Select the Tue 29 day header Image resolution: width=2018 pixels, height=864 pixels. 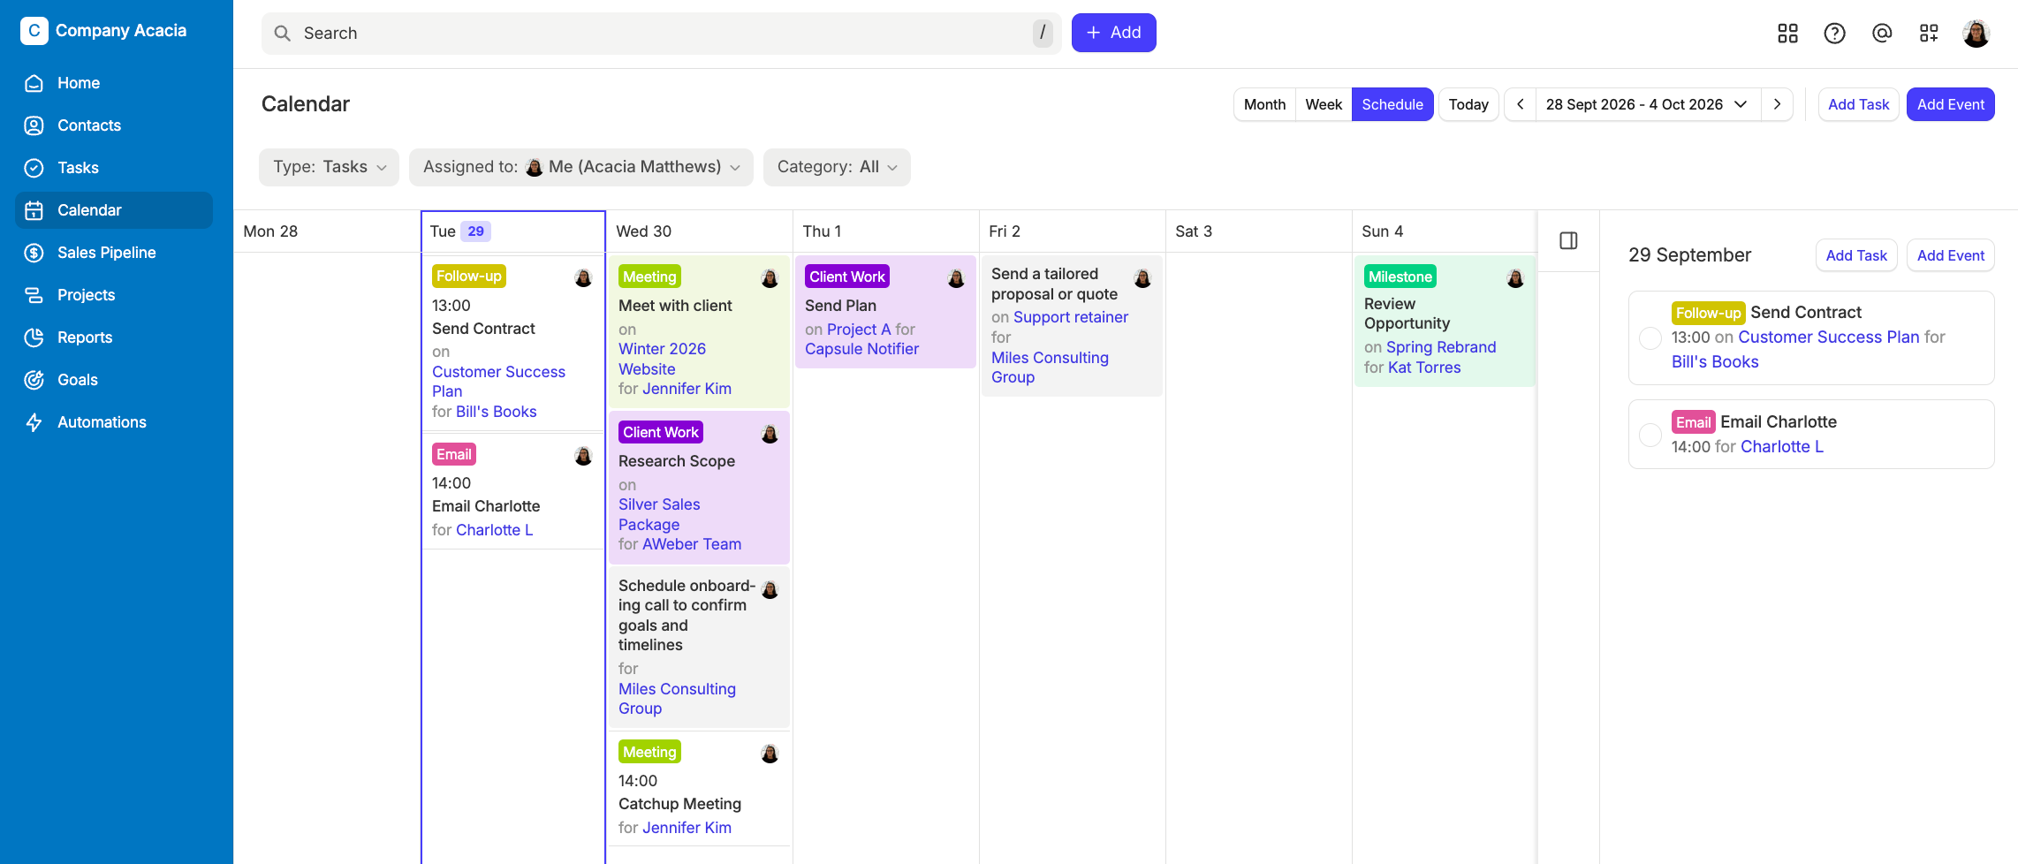[x=512, y=231]
